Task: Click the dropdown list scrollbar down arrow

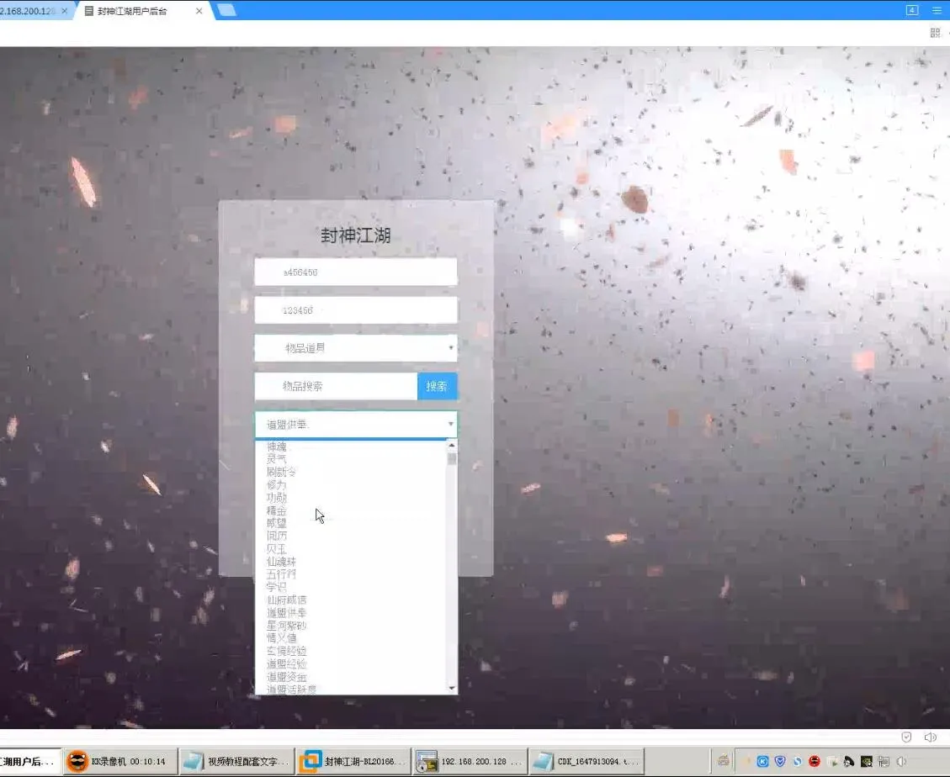Action: point(451,688)
